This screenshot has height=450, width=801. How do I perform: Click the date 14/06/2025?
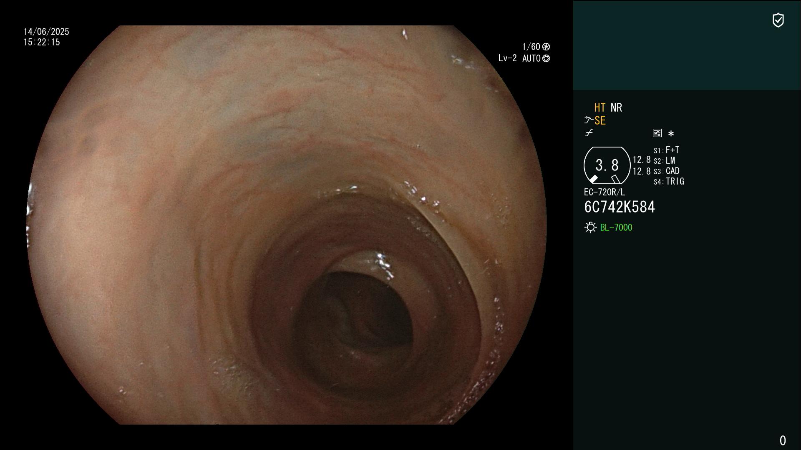coord(46,32)
